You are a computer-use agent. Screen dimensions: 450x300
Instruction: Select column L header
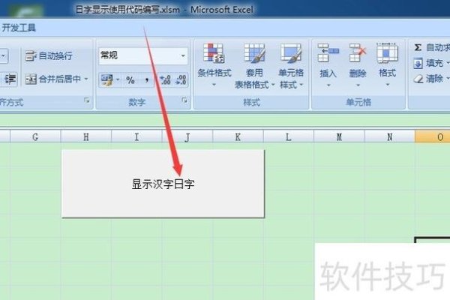point(289,137)
